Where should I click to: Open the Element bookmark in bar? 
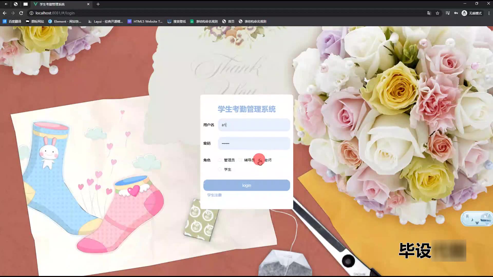[x=65, y=22]
